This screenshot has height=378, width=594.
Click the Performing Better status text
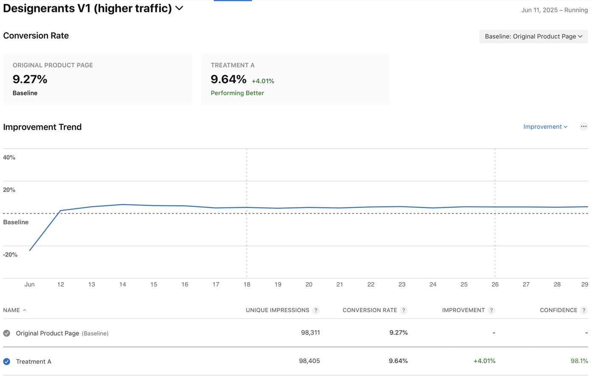[x=237, y=93]
